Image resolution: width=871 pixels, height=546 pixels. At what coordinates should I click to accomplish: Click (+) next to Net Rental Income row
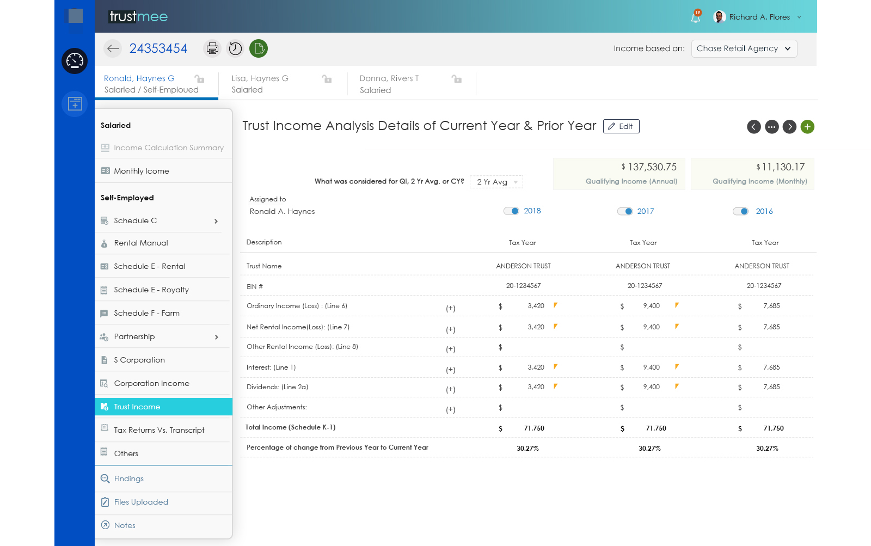coord(451,329)
